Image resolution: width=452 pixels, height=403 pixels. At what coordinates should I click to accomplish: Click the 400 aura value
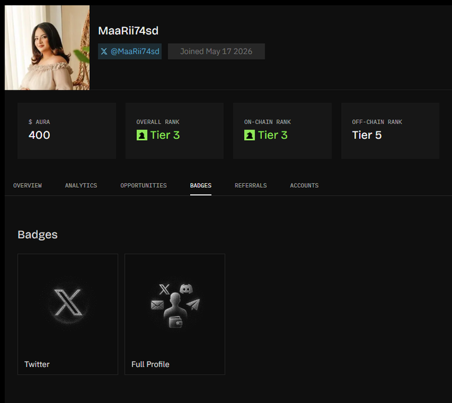pyautogui.click(x=39, y=135)
